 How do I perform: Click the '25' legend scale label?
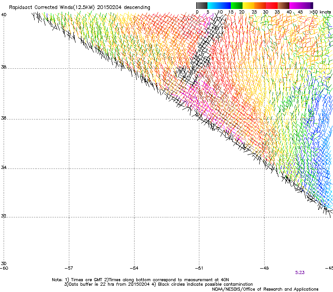[254, 12]
